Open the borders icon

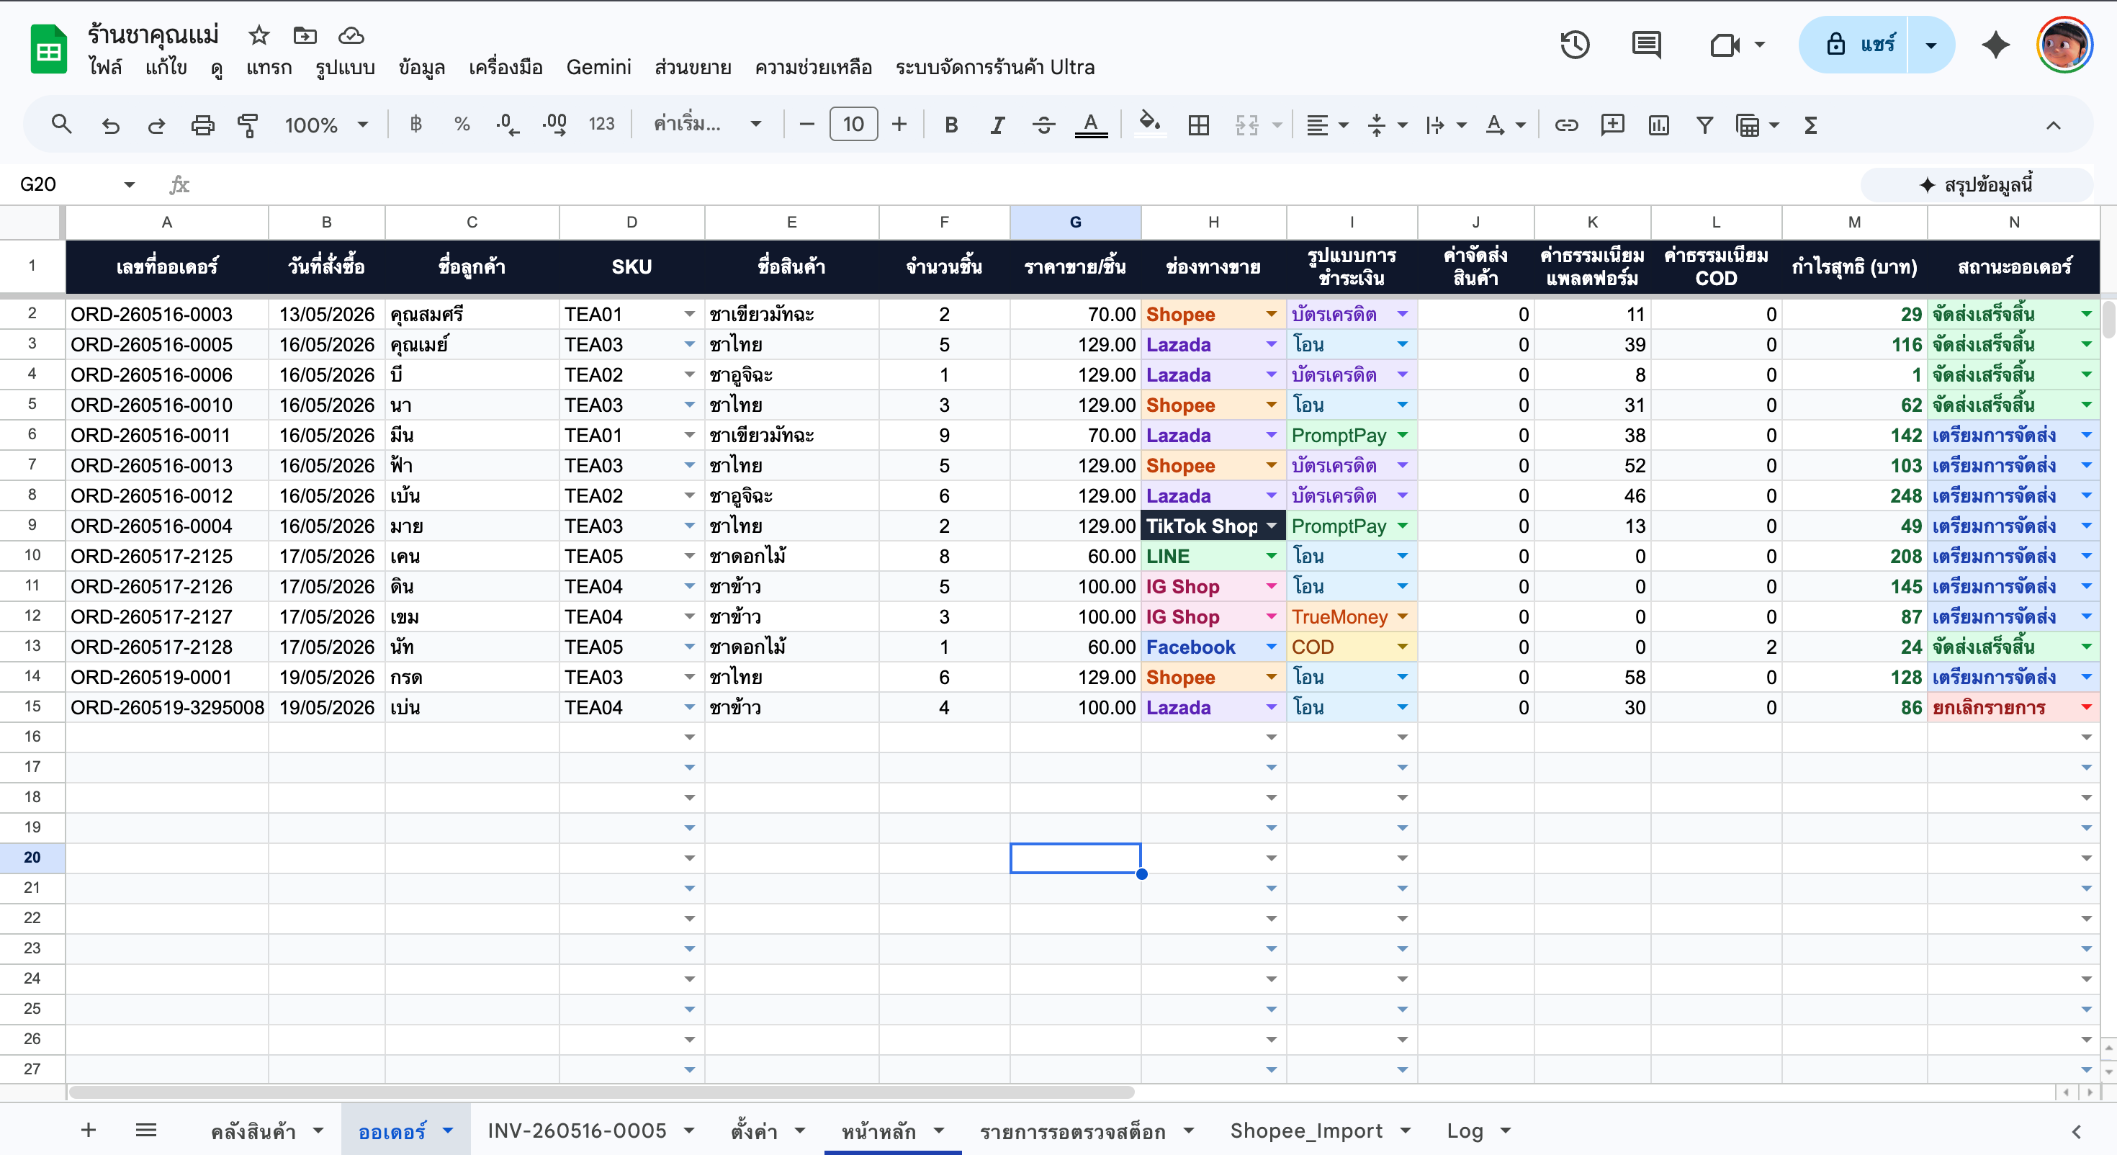pos(1198,125)
